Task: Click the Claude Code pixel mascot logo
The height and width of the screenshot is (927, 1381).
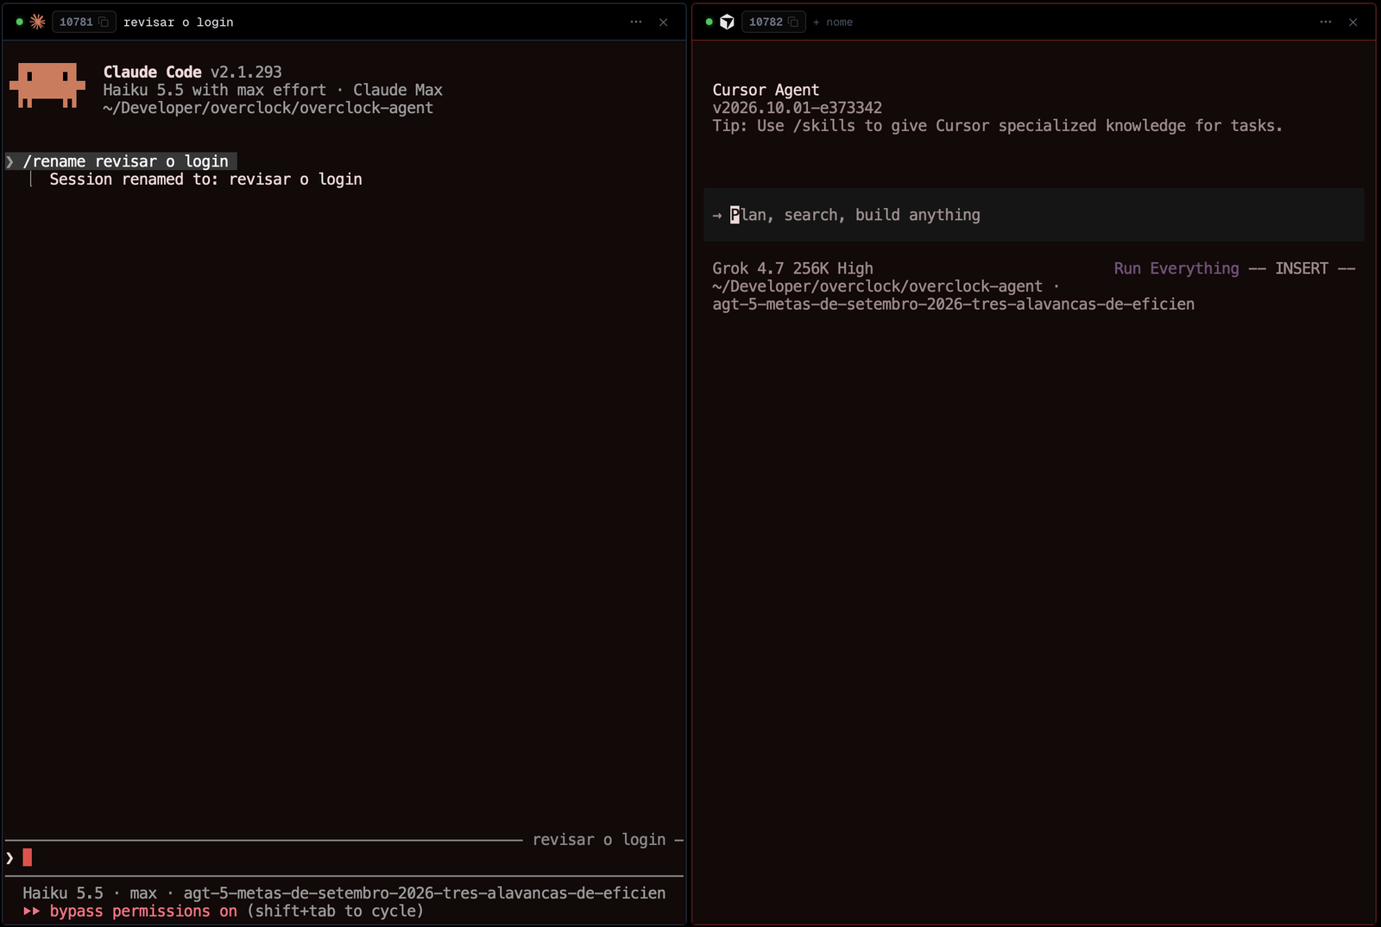Action: (47, 85)
